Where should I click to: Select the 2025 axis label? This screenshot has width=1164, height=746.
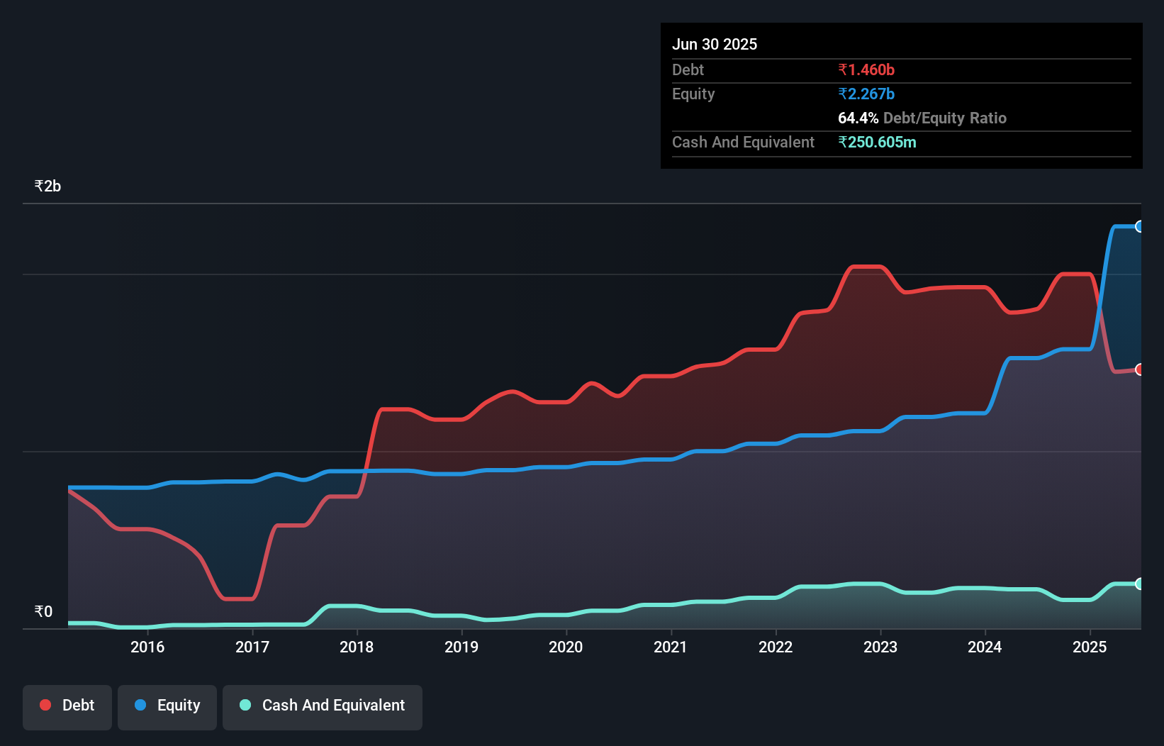[x=1090, y=647]
